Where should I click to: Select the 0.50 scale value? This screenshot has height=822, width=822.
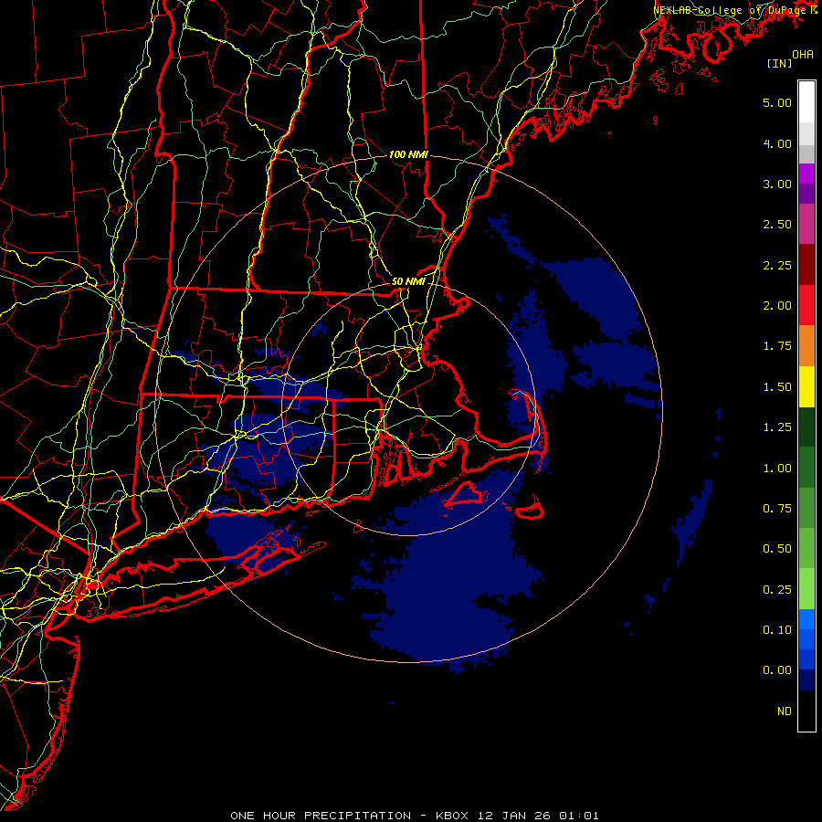[x=777, y=549]
